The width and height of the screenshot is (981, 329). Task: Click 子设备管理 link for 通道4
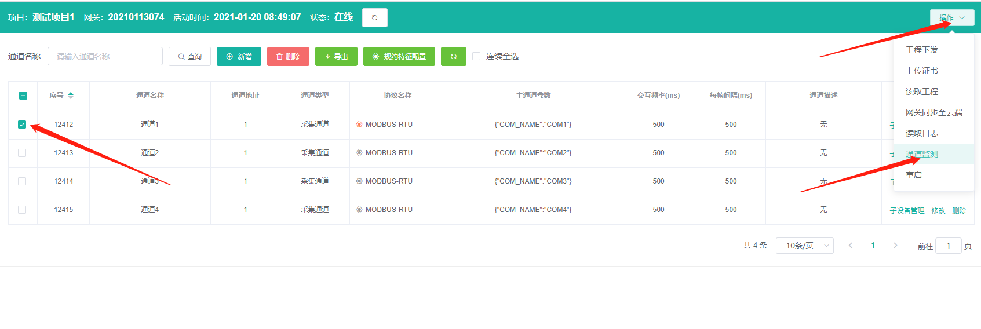(x=907, y=211)
